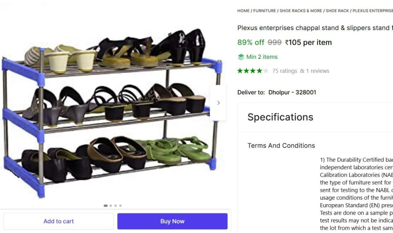Select the second carousel dot
This screenshot has height=233, width=393.
[111, 206]
